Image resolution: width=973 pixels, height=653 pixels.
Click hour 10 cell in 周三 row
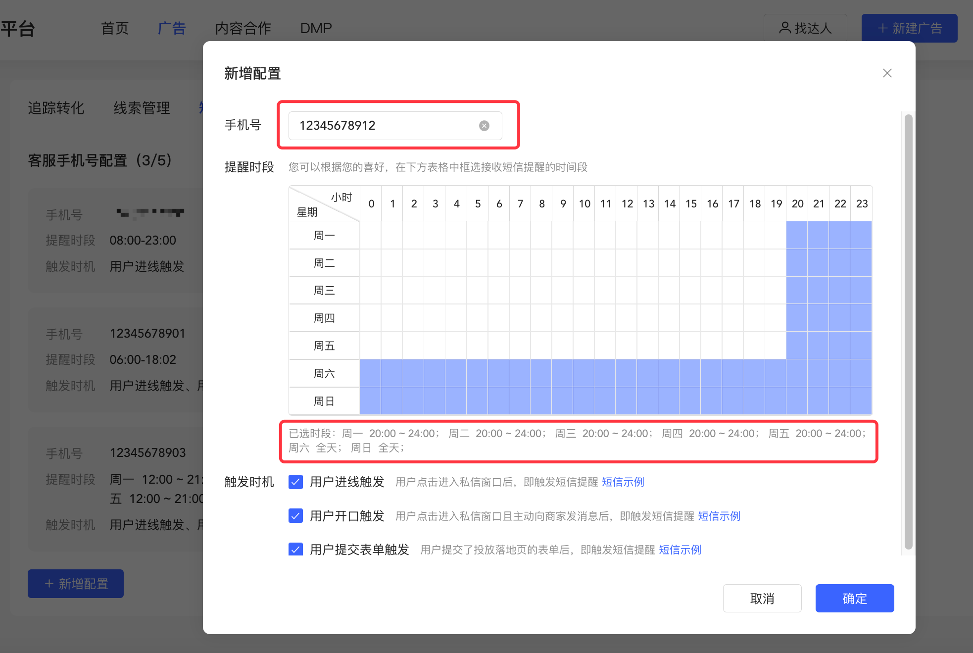[x=584, y=291]
